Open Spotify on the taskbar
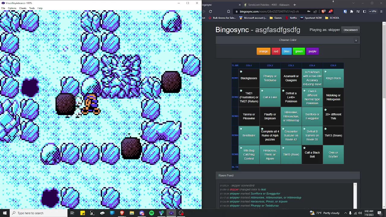 coord(151,213)
